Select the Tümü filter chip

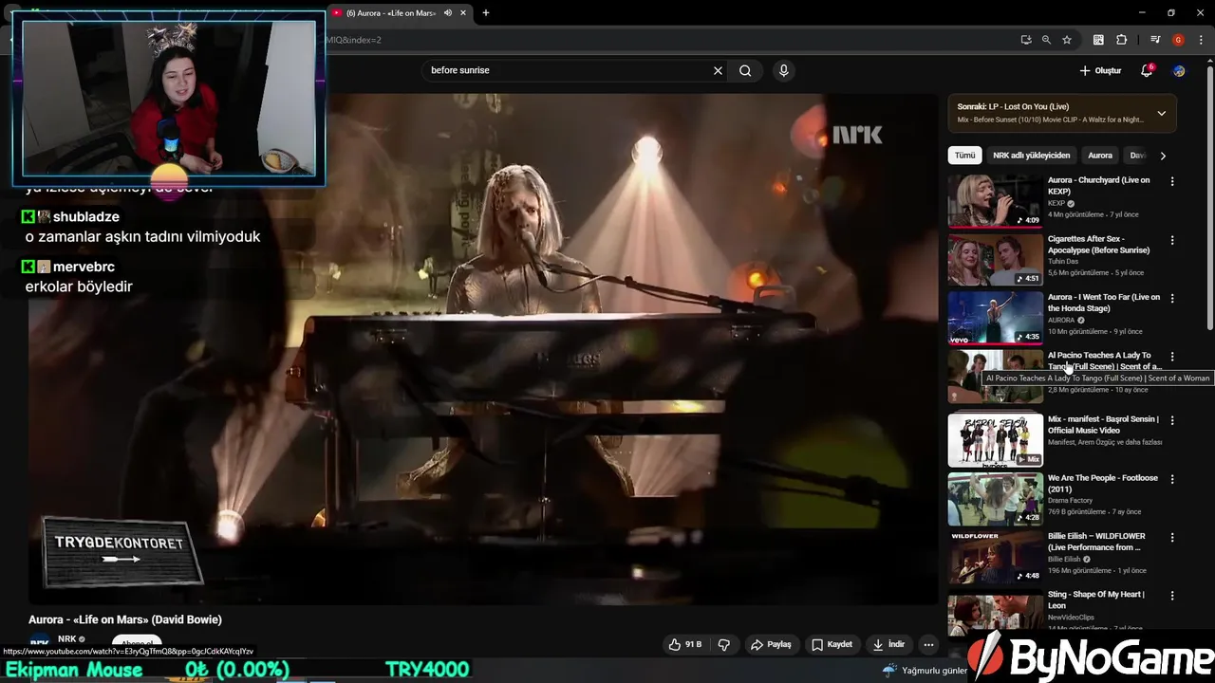coord(964,156)
